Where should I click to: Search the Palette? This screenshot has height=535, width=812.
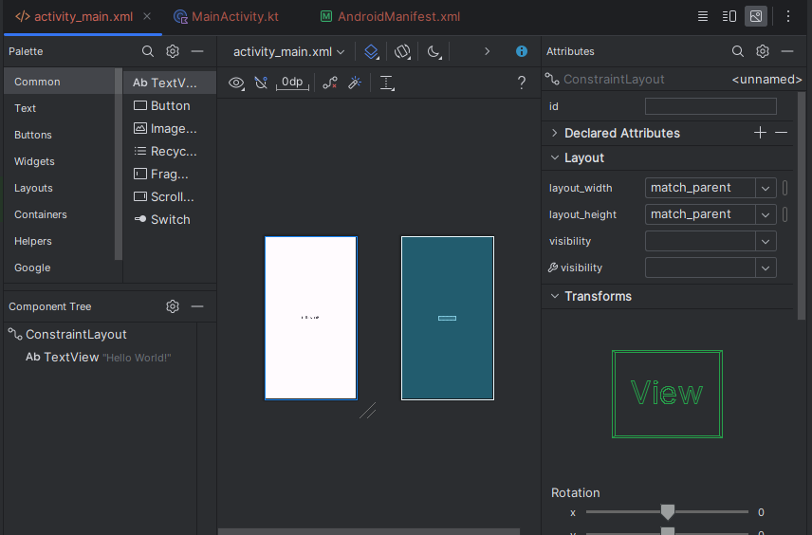(148, 51)
